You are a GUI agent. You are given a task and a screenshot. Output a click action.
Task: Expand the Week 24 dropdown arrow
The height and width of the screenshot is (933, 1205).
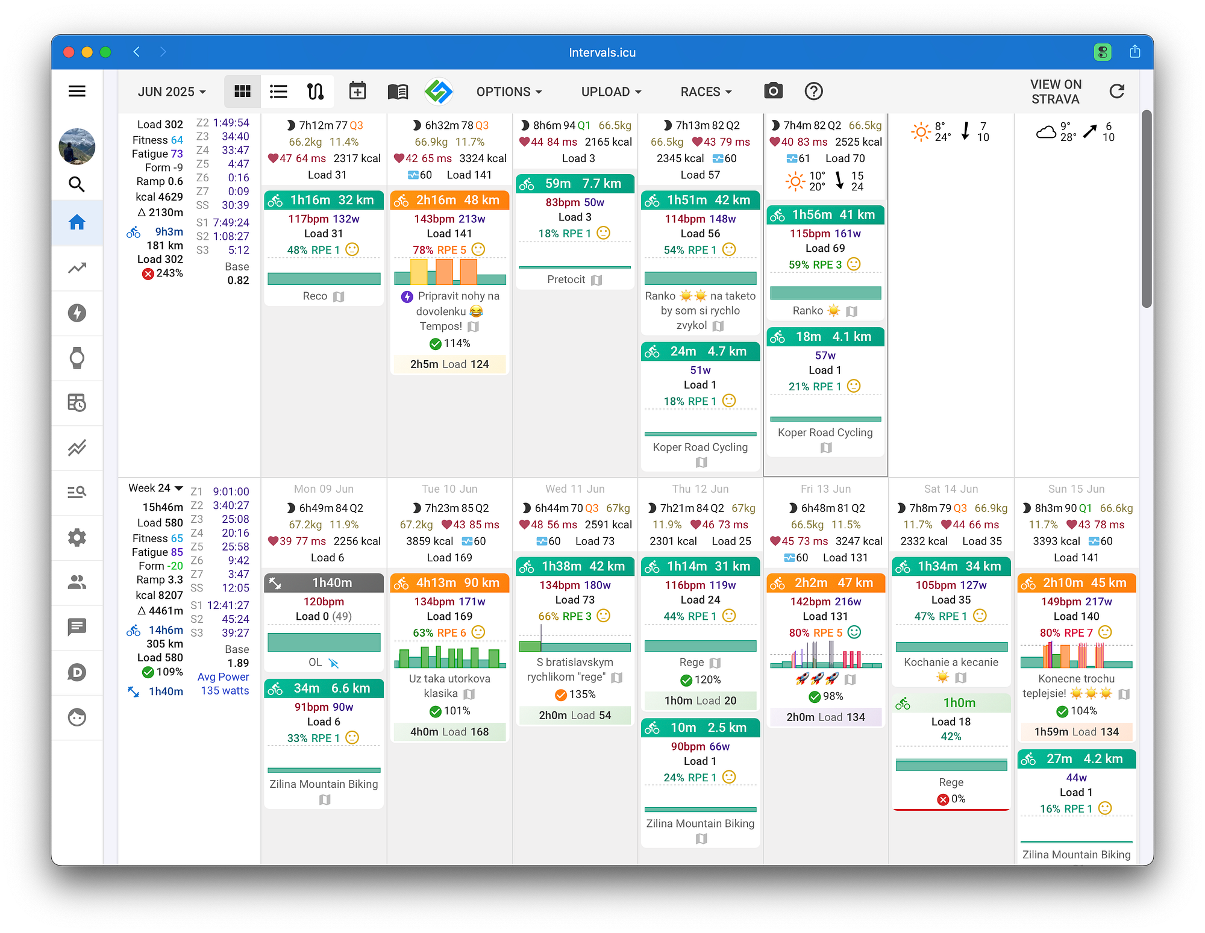tap(179, 488)
